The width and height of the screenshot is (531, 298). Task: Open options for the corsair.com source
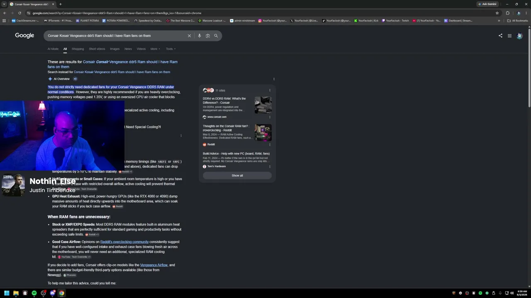pyautogui.click(x=270, y=117)
